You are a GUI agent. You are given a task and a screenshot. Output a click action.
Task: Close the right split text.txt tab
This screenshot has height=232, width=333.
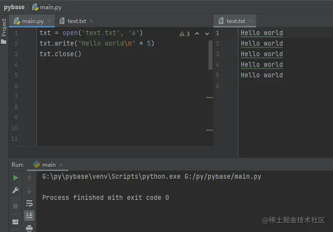(x=250, y=21)
